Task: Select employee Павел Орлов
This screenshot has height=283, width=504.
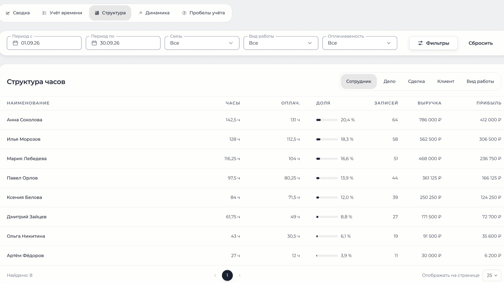Action: [x=22, y=178]
